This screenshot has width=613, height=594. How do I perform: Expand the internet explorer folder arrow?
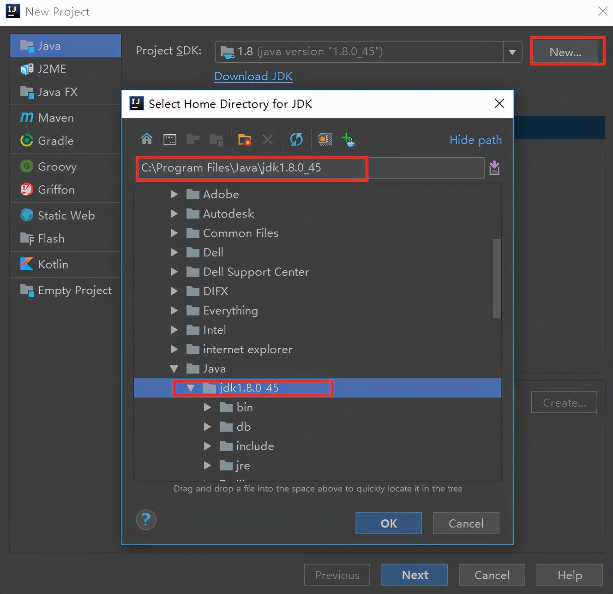click(x=174, y=349)
